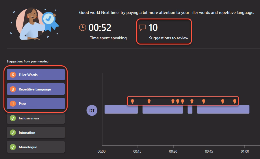Click the green checkmark next to Monologue
Image resolution: width=260 pixels, height=159 pixels.
pos(13,147)
